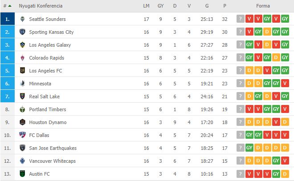Open the Vancouver Whitecaps team link

(52, 161)
